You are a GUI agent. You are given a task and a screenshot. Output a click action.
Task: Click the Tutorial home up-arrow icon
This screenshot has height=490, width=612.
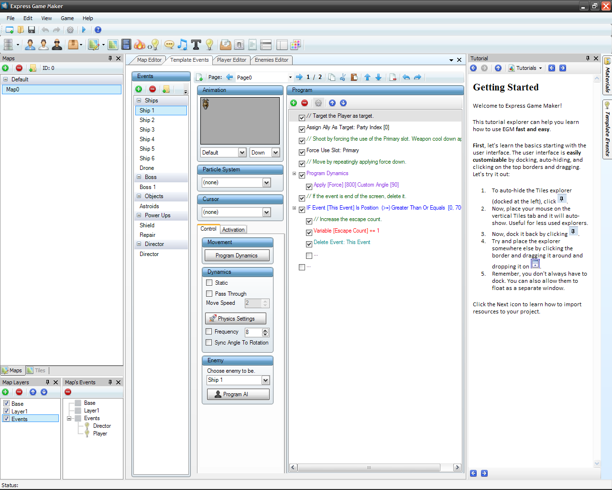(498, 68)
